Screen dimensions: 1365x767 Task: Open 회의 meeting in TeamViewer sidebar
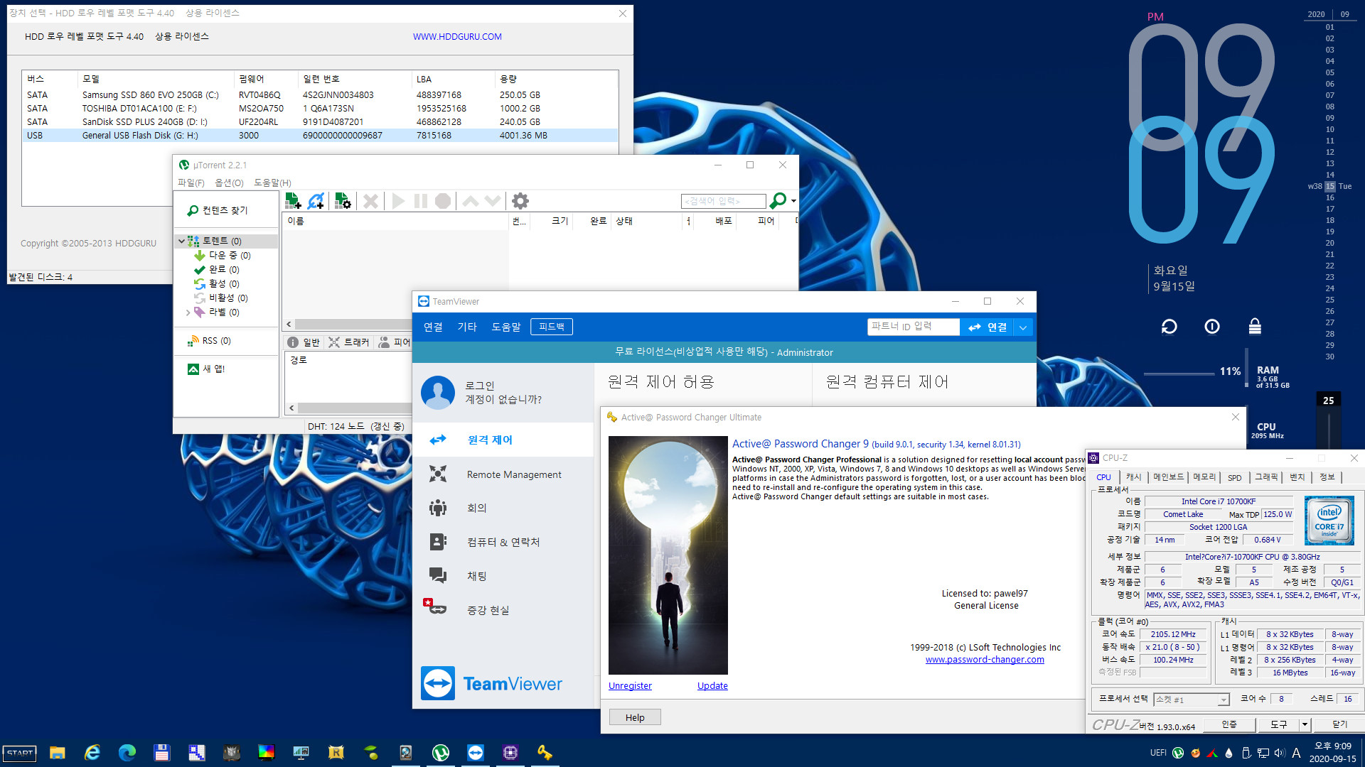pos(503,508)
